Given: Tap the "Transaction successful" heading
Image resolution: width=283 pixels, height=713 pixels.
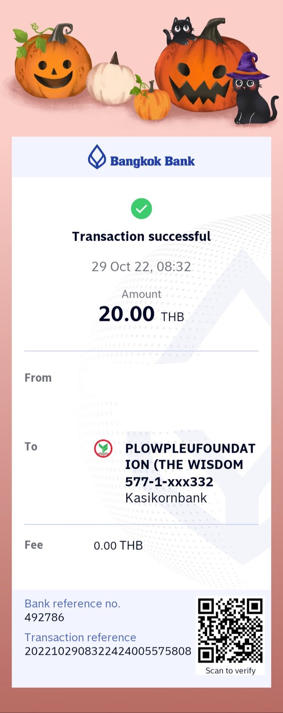Looking at the screenshot, I should [141, 236].
